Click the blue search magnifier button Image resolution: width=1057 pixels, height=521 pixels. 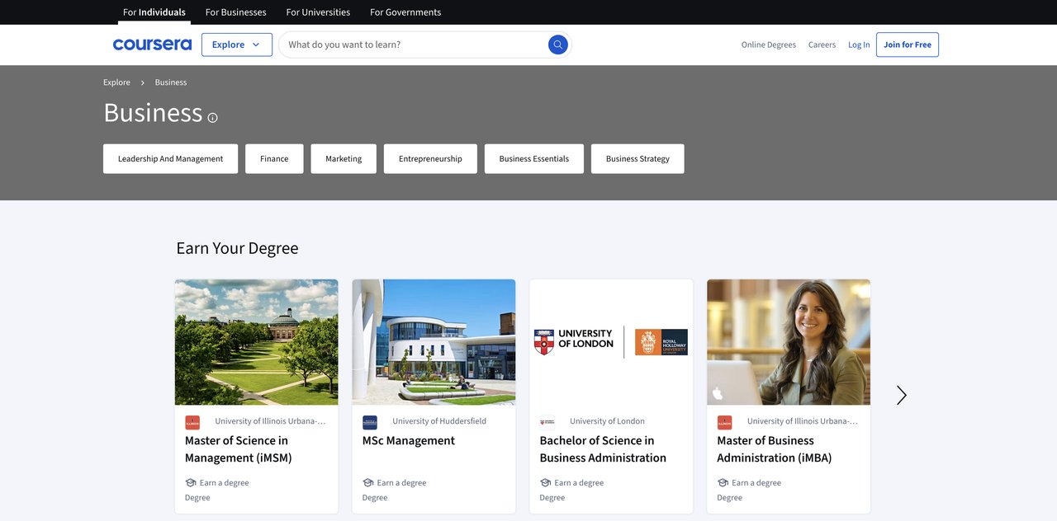(558, 45)
